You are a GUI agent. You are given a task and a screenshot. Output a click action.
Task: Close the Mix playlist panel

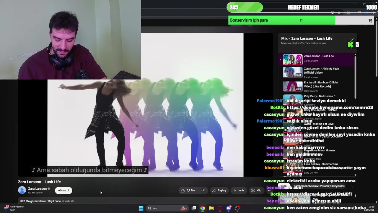click(351, 40)
